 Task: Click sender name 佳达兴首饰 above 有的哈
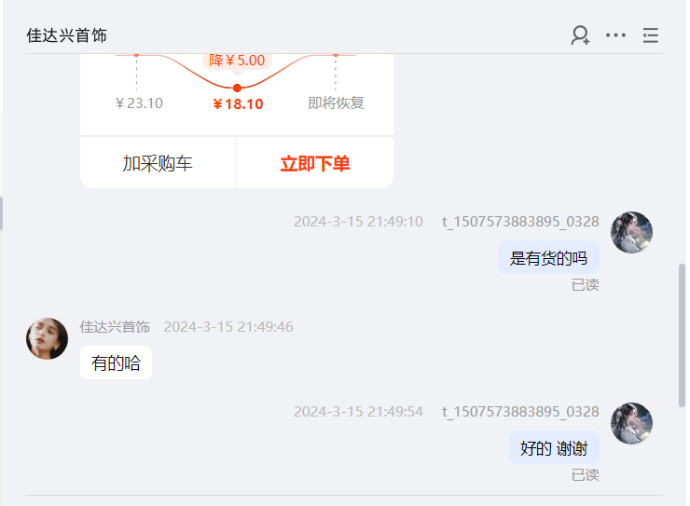(115, 327)
